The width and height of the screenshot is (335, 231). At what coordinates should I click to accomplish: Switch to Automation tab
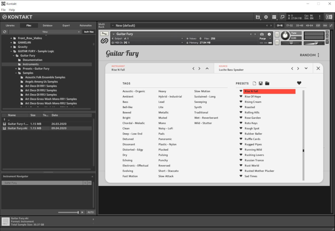[x=86, y=25]
